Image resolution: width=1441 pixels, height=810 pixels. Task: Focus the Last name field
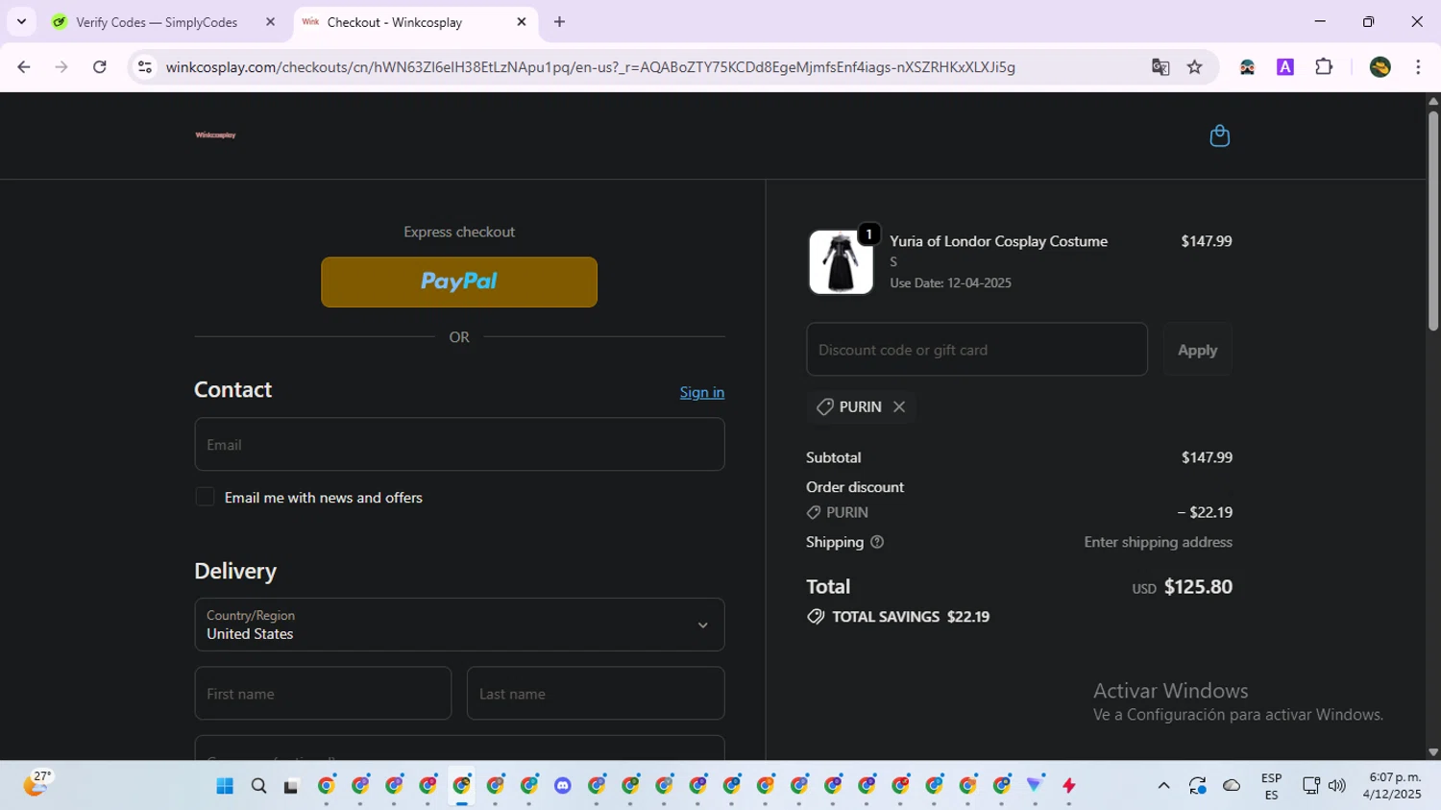click(596, 693)
